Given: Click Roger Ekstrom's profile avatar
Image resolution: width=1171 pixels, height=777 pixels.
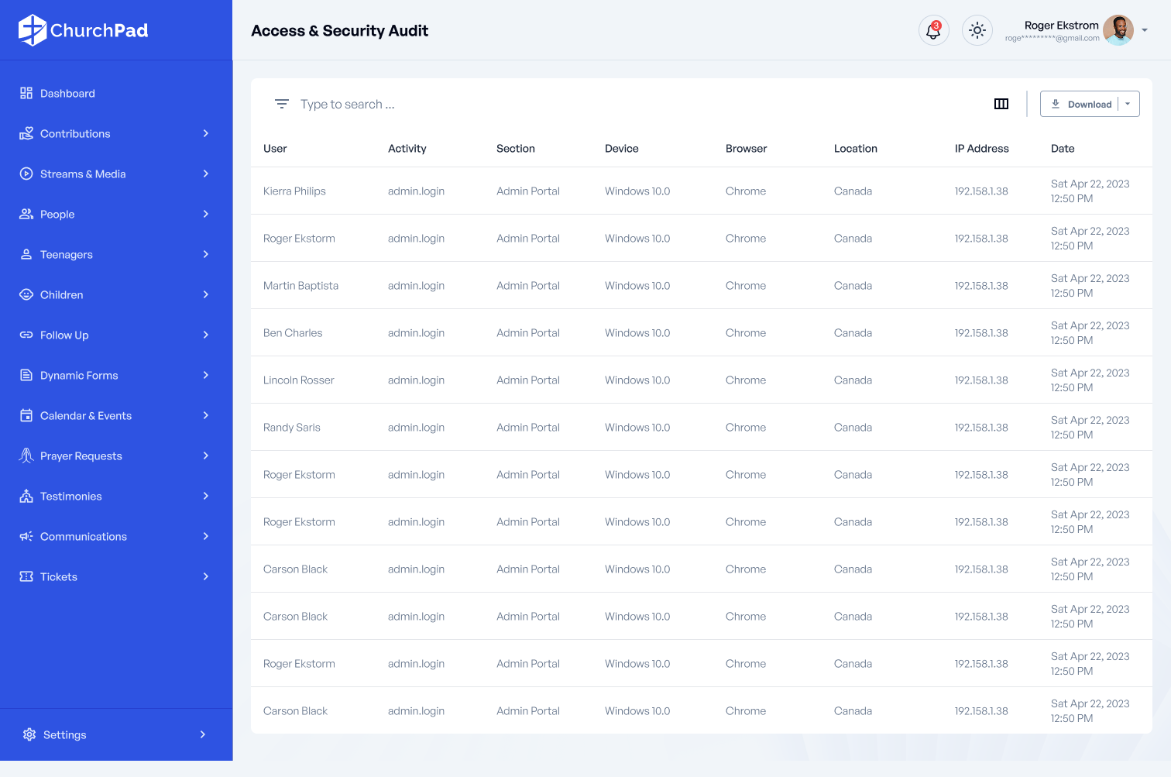Looking at the screenshot, I should [1118, 31].
